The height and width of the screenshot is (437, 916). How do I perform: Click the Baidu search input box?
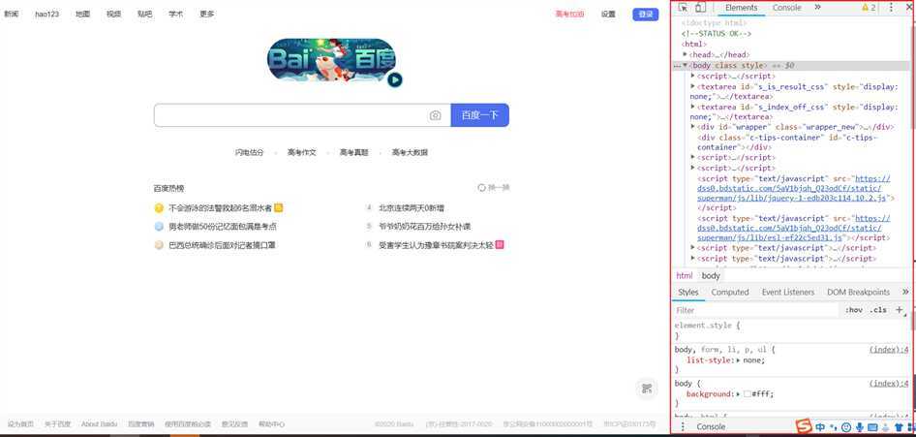click(290, 115)
